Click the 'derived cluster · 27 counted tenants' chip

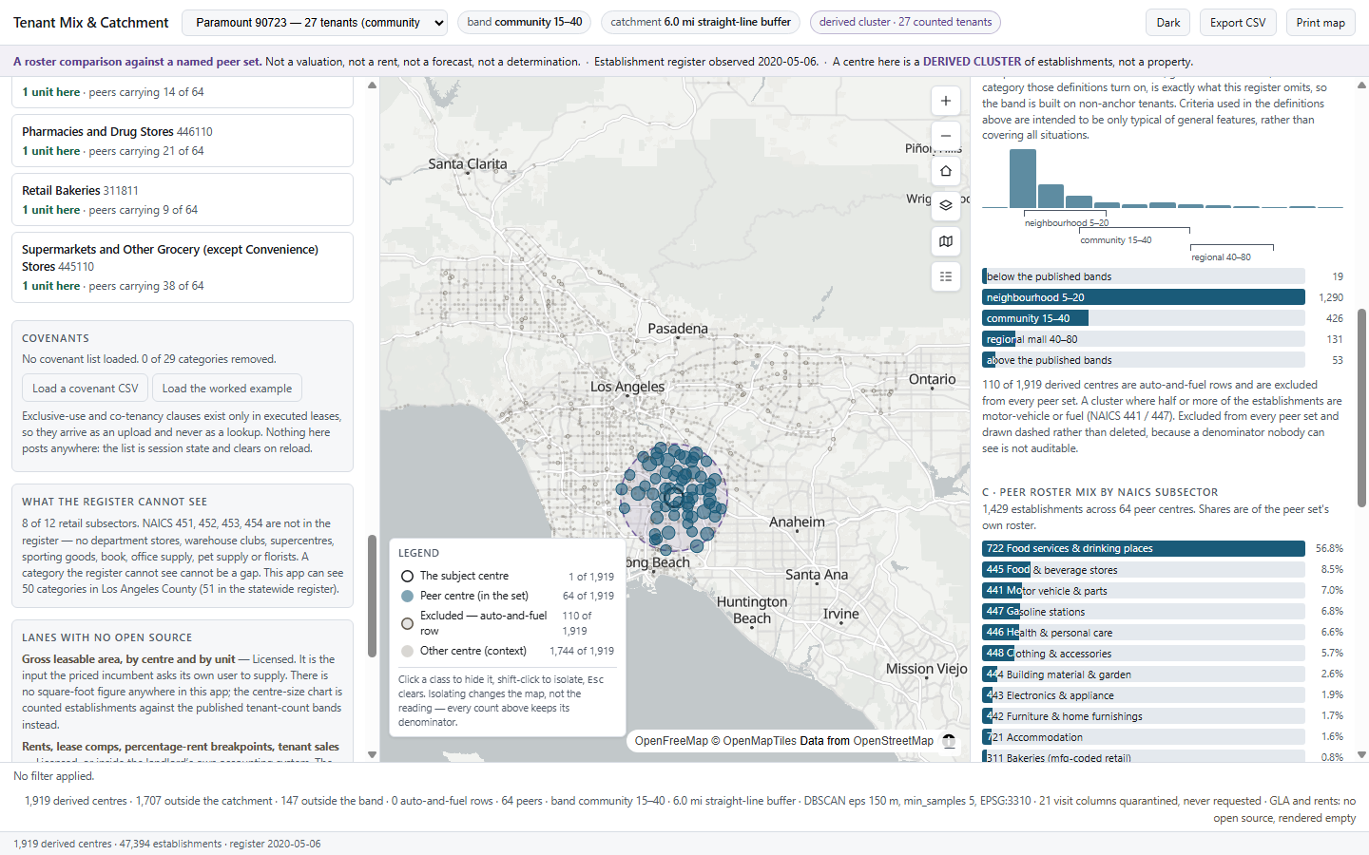[x=905, y=22]
